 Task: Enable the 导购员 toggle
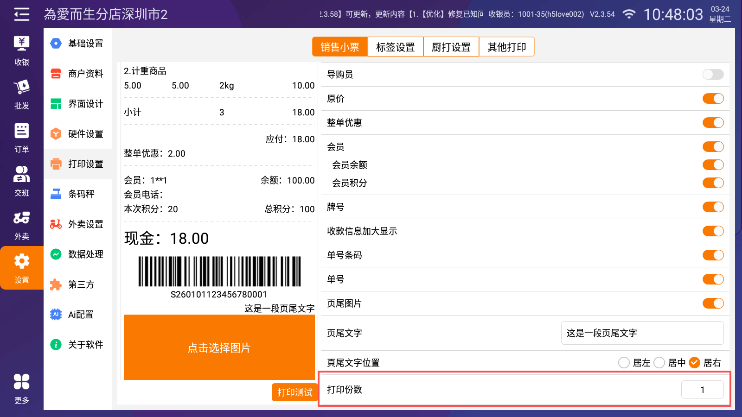tap(713, 75)
